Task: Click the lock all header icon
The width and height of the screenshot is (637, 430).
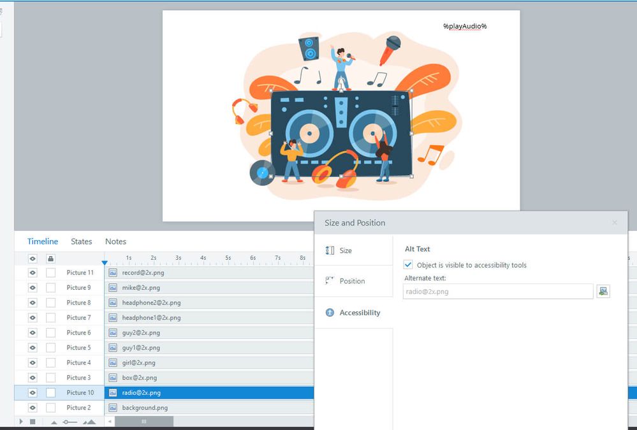Action: click(50, 259)
